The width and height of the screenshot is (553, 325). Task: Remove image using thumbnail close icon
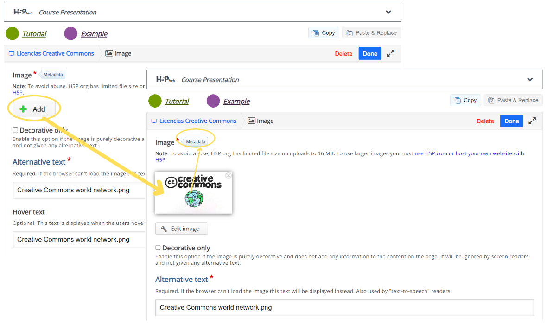coord(229,175)
